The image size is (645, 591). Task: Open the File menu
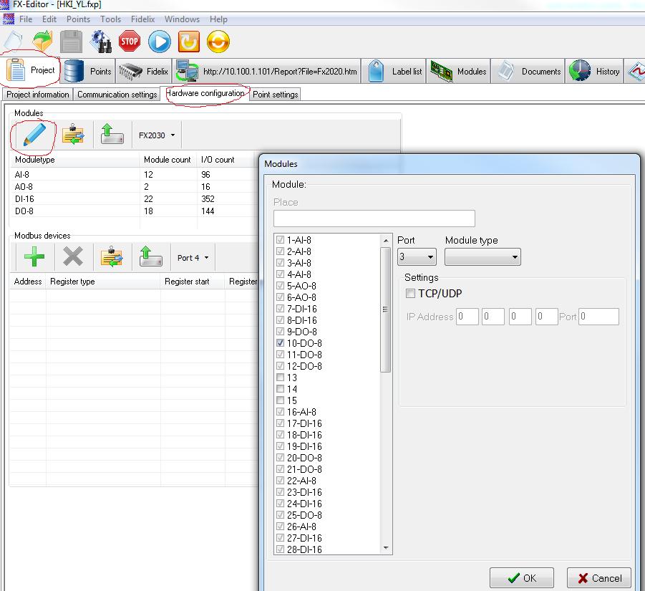[x=26, y=19]
